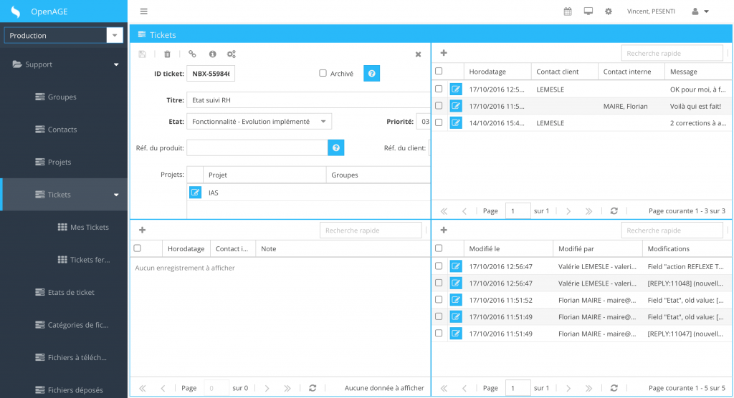This screenshot has width=734, height=398.
Task: Check the row with MAIRE, Florian message
Action: click(x=439, y=106)
